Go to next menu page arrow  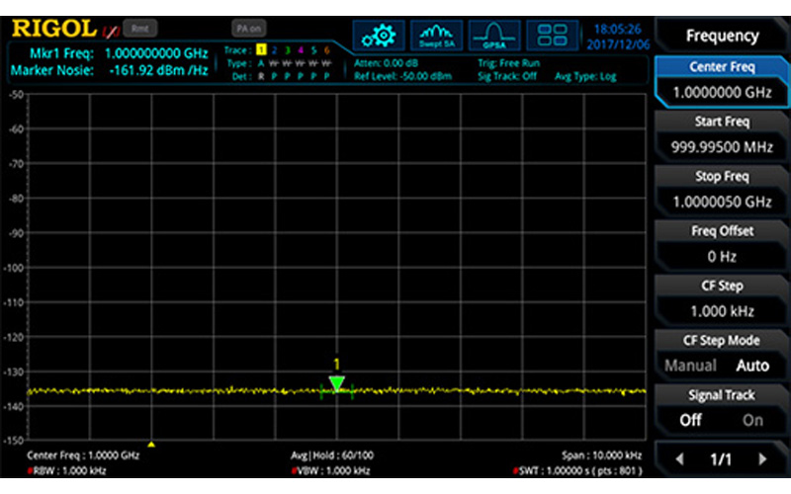(x=762, y=459)
